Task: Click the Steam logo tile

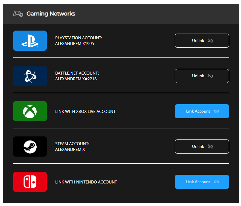Action: 30,147
